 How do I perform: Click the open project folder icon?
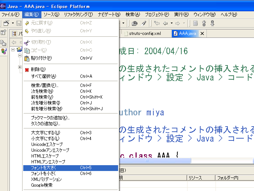tap(19, 49)
